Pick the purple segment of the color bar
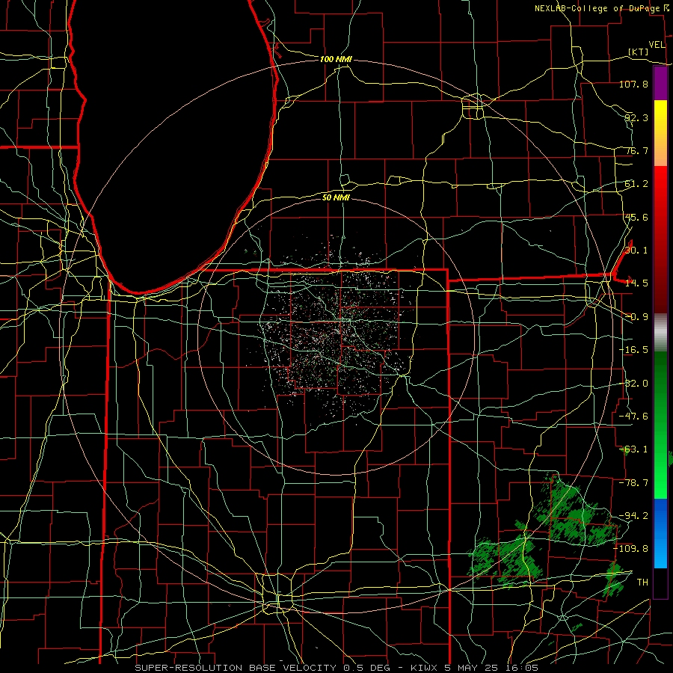Screen dimensions: 673x673 pos(660,83)
